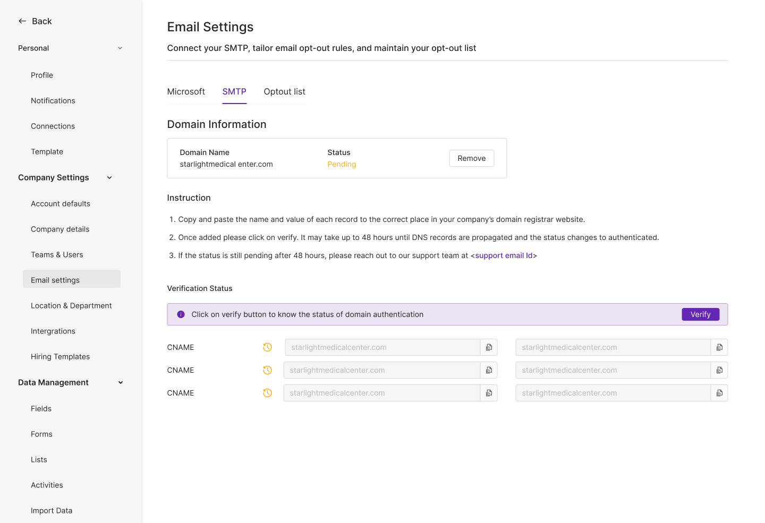
Task: Click pending clock icon in first CNAME row
Action: pos(268,347)
